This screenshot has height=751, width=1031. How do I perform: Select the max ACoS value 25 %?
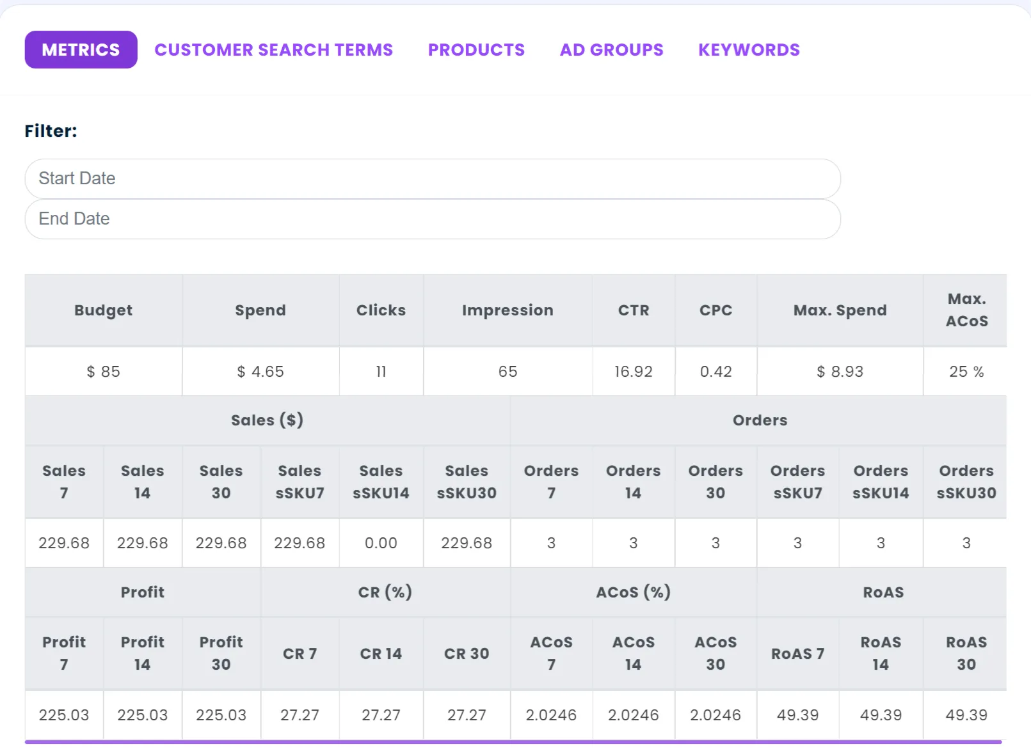tap(966, 372)
